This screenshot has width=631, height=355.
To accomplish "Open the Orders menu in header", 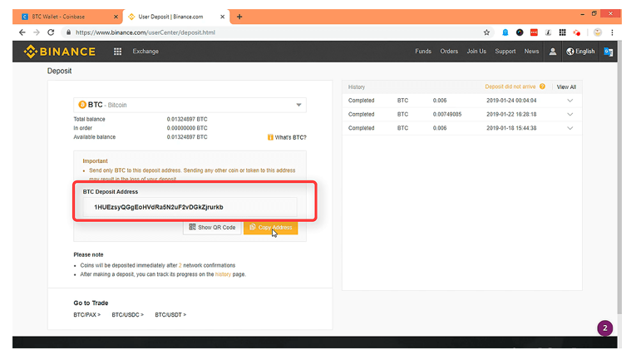I will [x=449, y=52].
